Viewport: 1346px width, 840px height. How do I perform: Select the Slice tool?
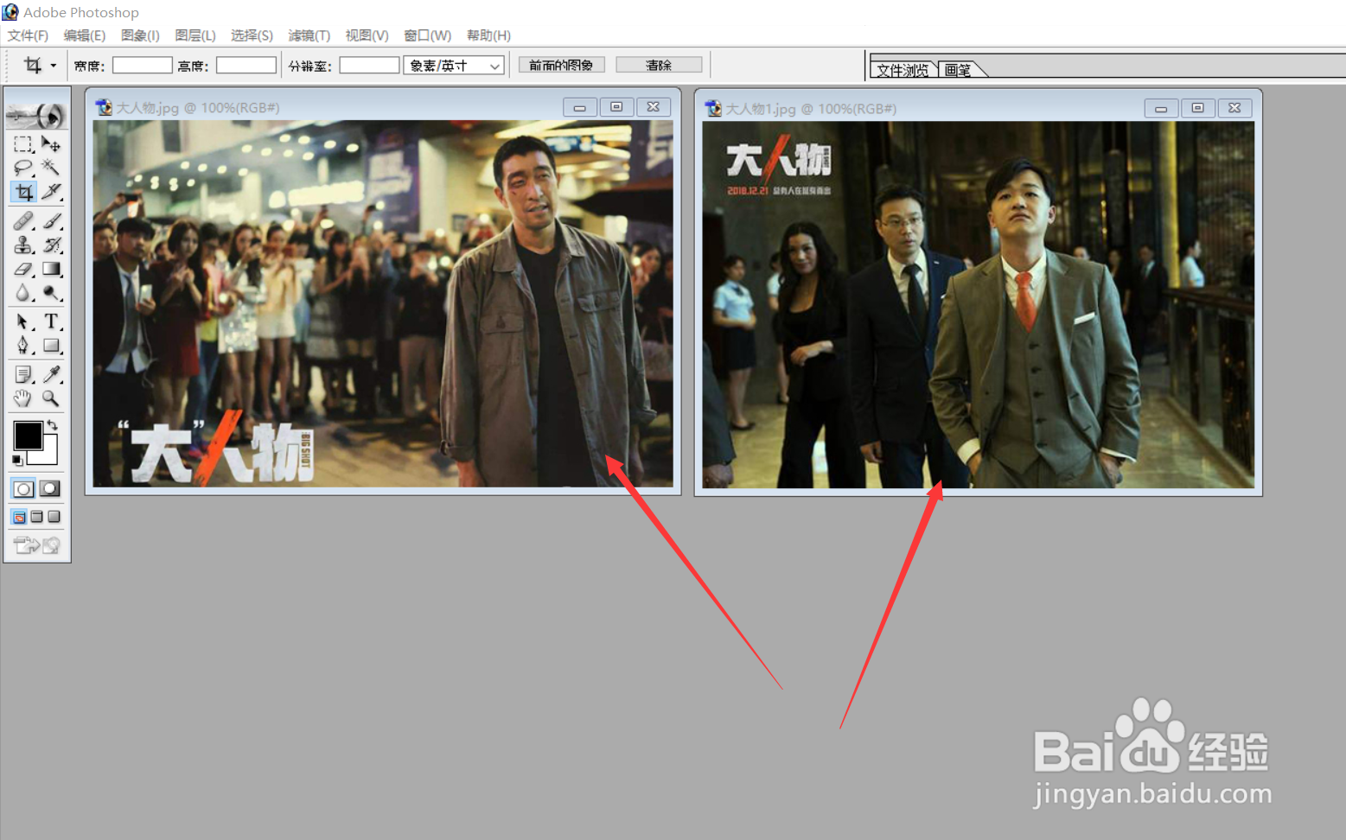tap(51, 191)
